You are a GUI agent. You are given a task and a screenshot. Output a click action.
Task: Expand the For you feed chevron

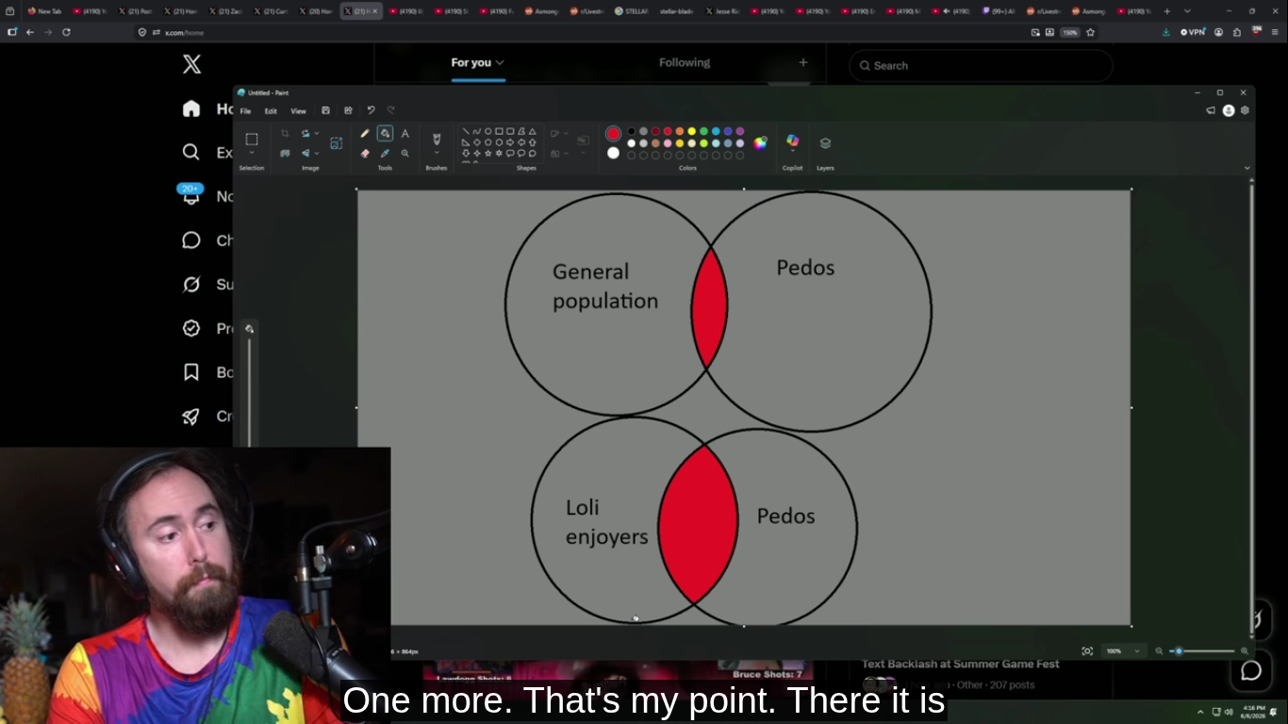[x=500, y=63]
